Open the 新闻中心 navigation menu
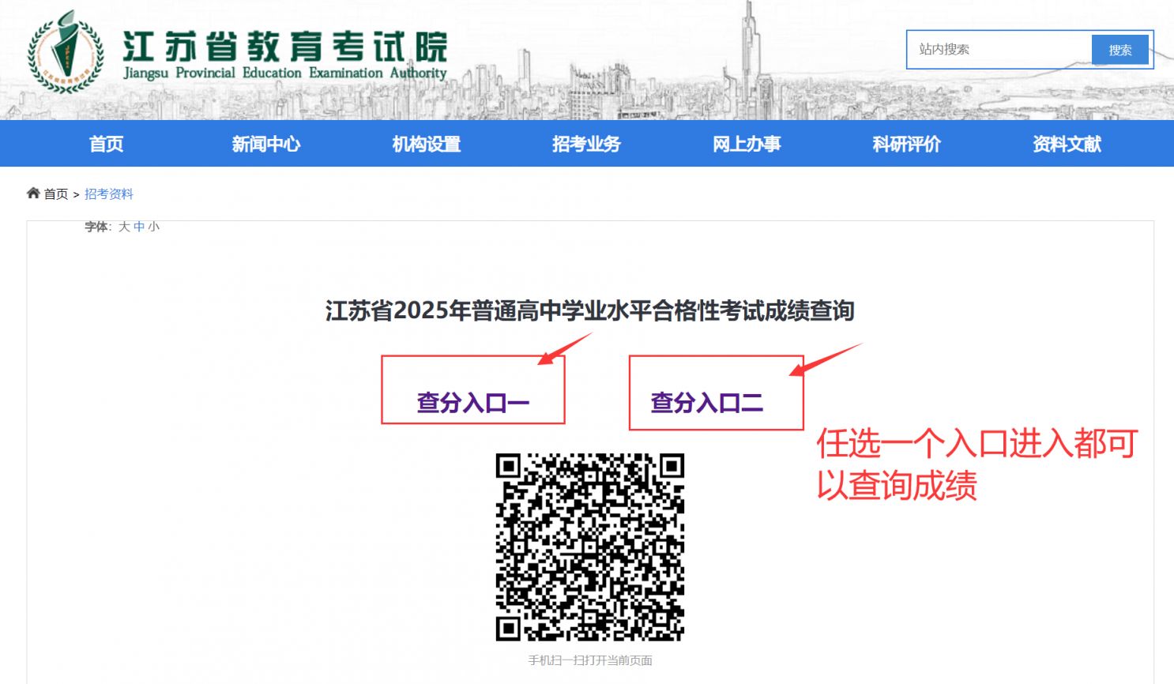This screenshot has width=1174, height=684. (x=266, y=144)
